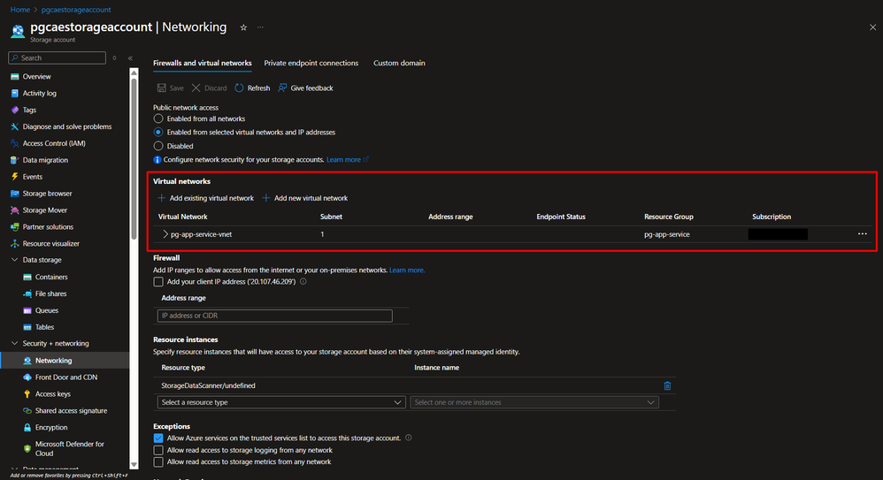Open Front Door and CDN
This screenshot has height=480, width=883.
[x=65, y=377]
